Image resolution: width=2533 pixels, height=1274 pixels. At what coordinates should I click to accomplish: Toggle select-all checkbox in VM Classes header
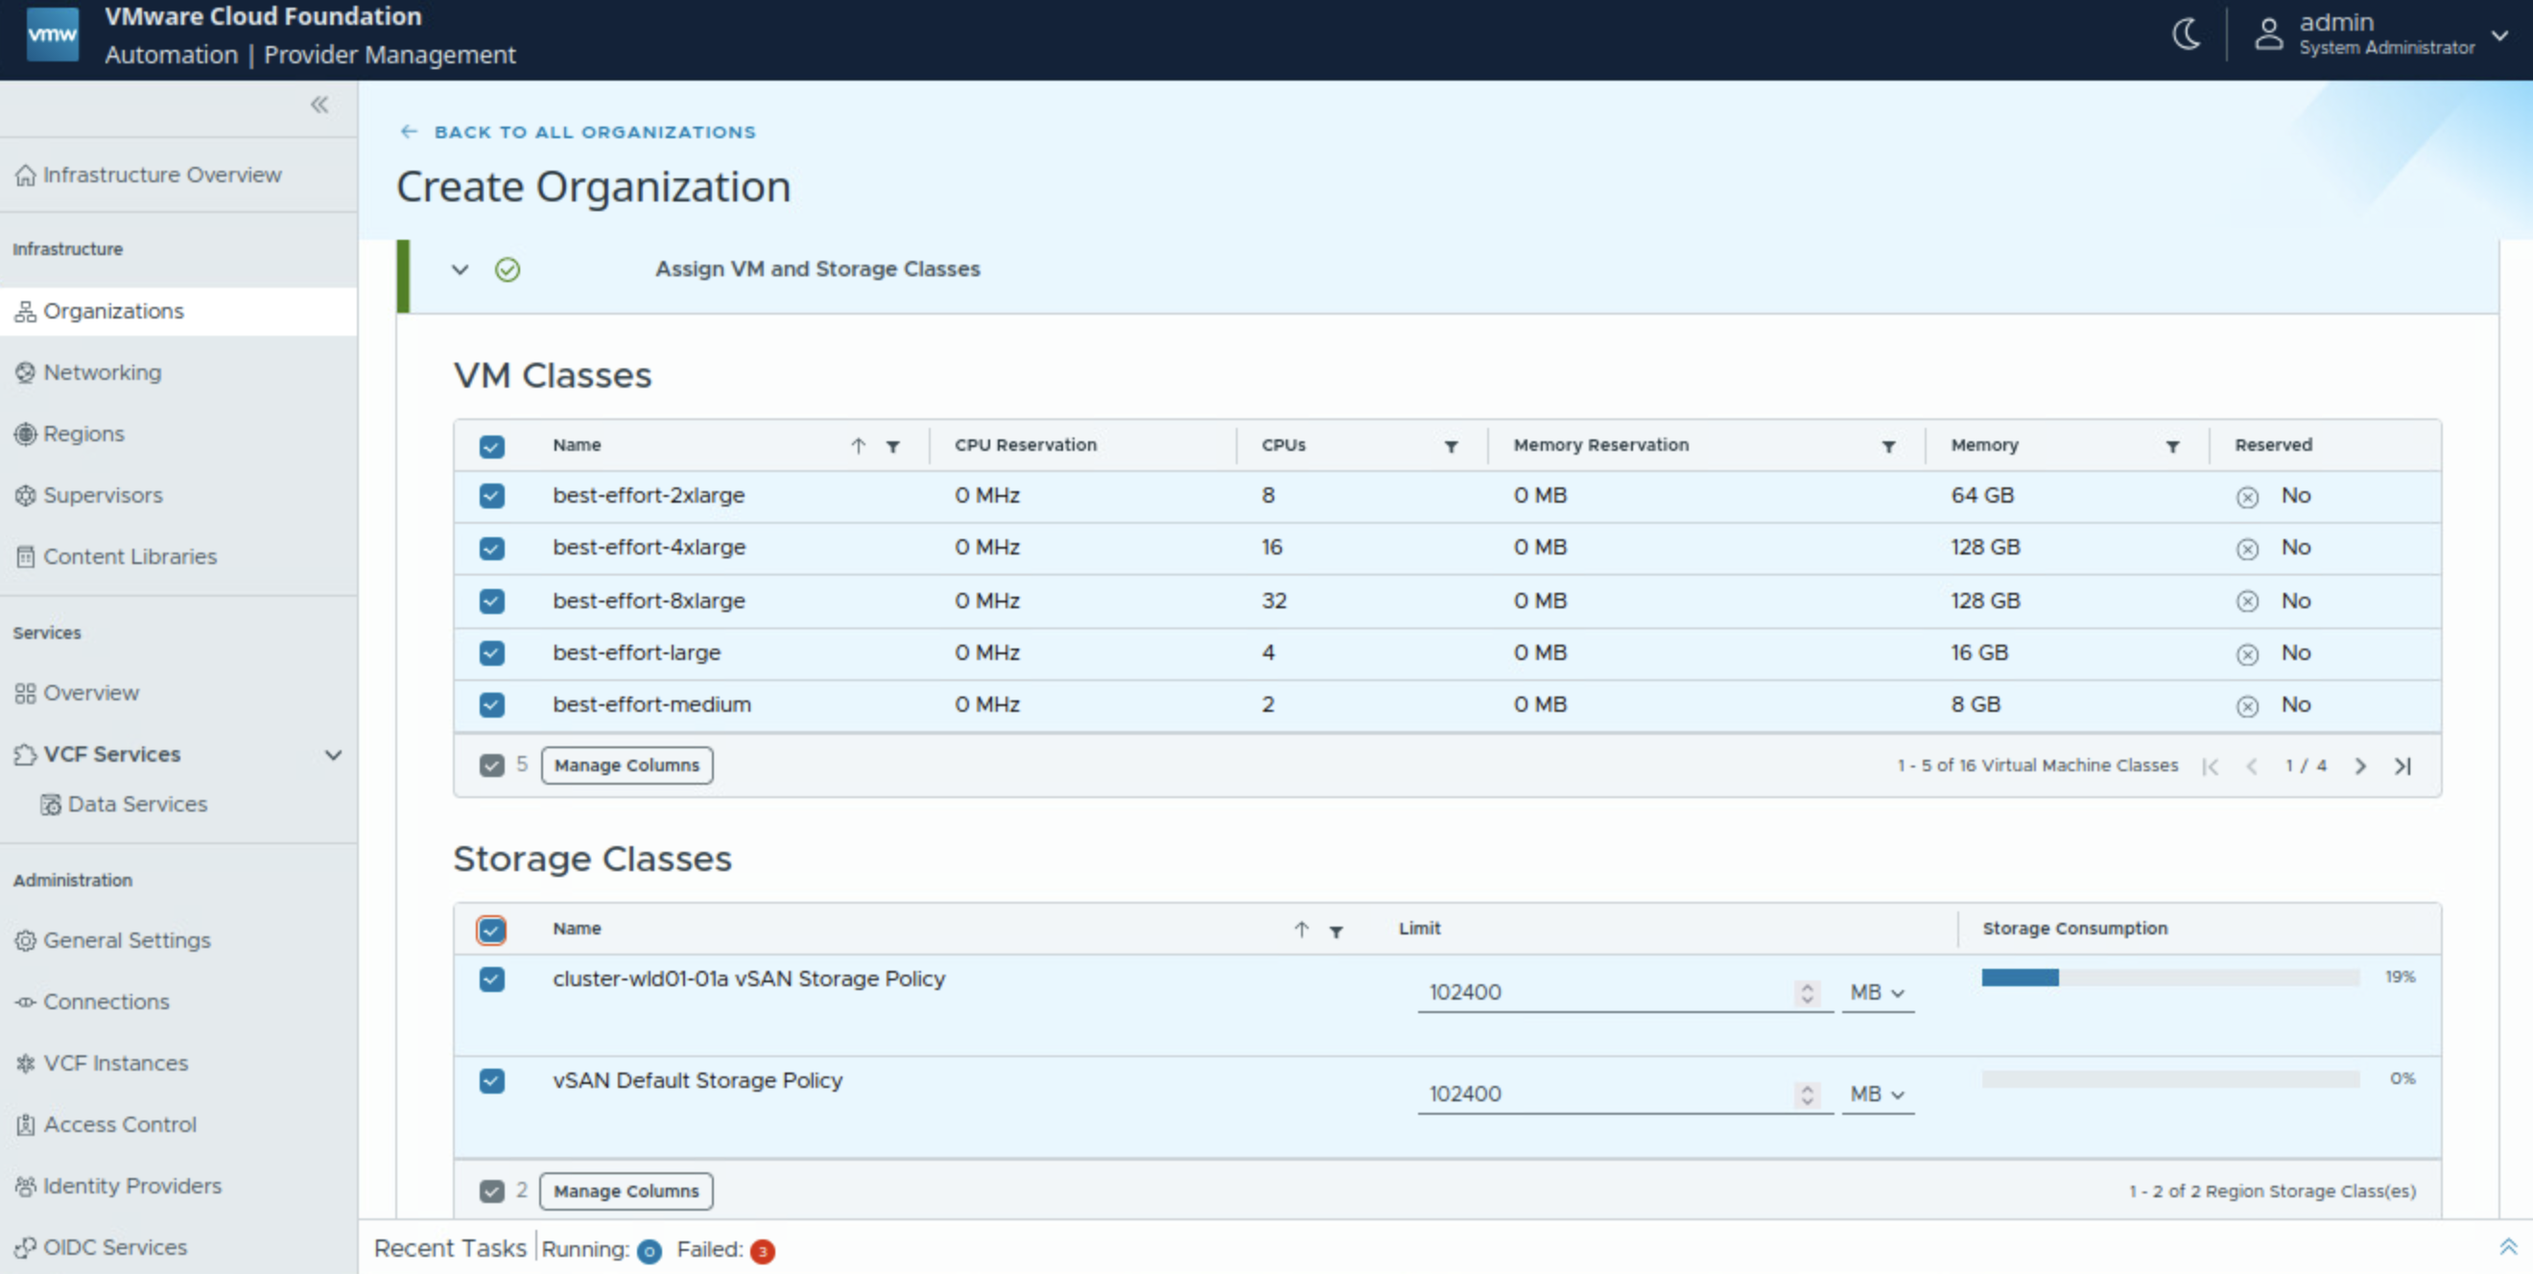point(491,446)
